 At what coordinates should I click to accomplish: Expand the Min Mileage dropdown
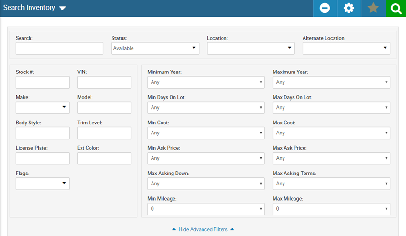pyautogui.click(x=206, y=209)
